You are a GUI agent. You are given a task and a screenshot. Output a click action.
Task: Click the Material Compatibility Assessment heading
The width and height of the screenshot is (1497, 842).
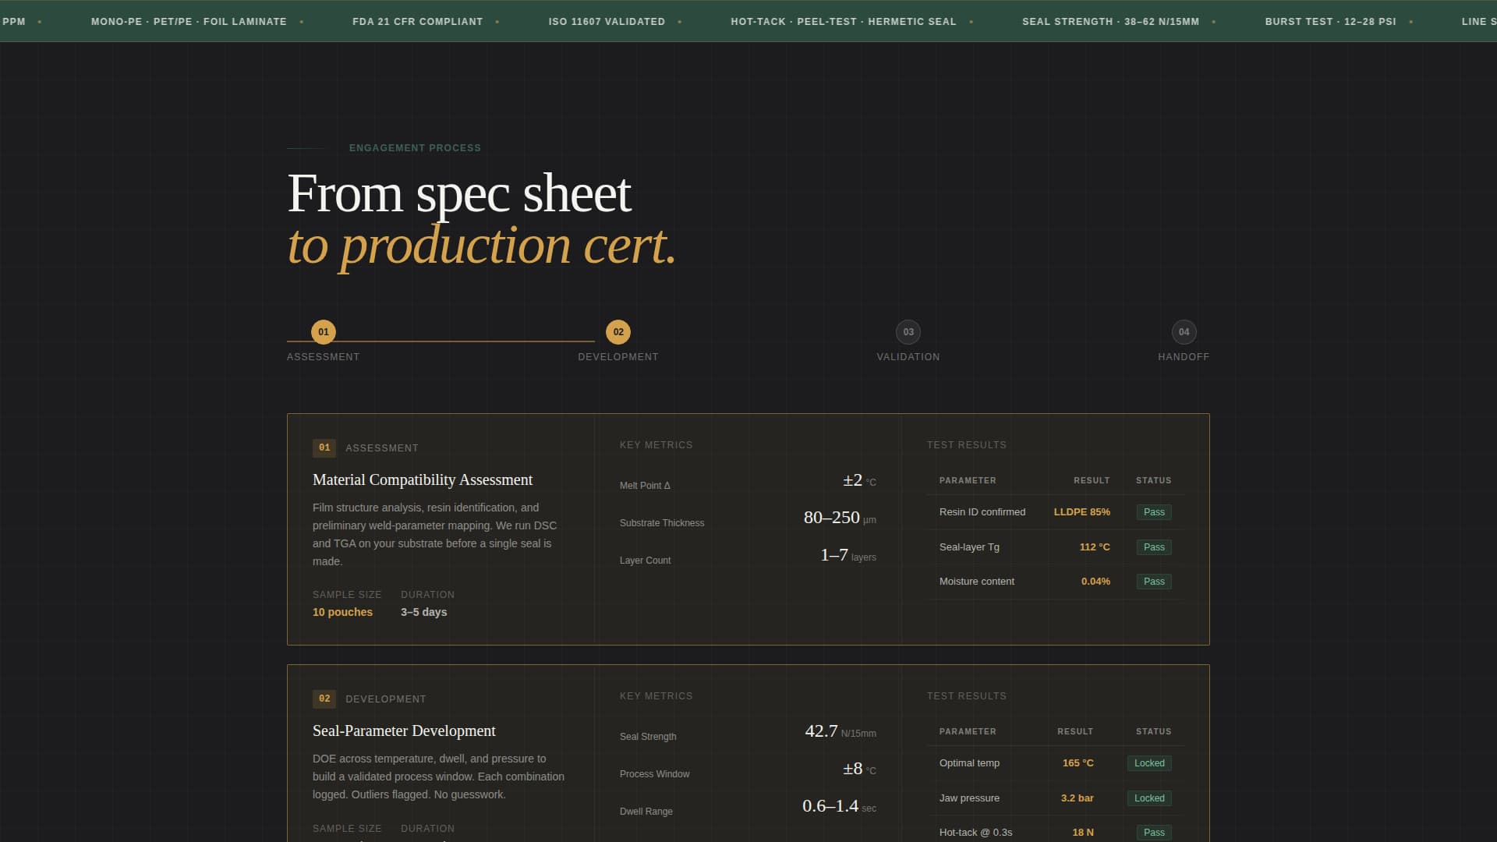[x=422, y=479]
